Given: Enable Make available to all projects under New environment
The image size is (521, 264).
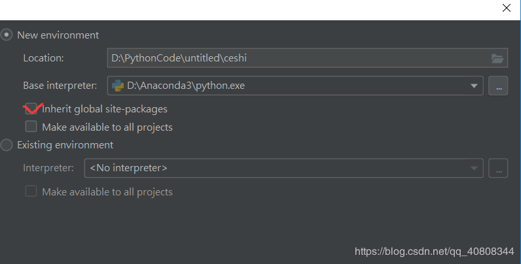Looking at the screenshot, I should click(x=31, y=127).
